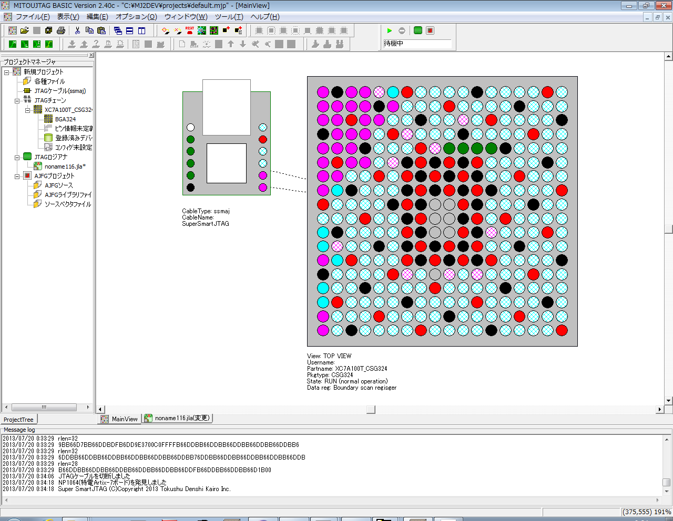Click the green play run button
The width and height of the screenshot is (673, 521).
390,30
